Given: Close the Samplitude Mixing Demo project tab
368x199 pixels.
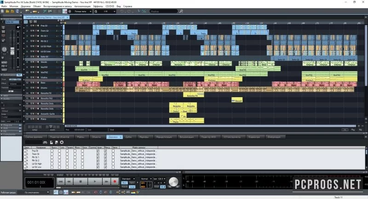Looking at the screenshot, I should [67, 17].
